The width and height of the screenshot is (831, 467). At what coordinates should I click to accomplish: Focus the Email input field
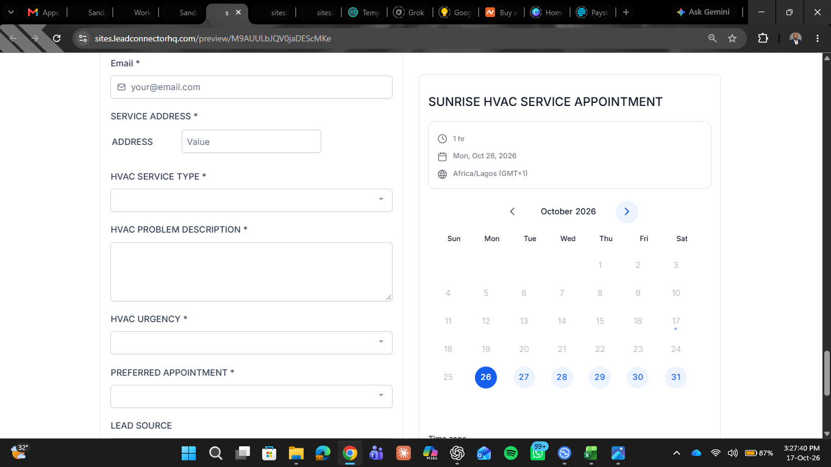tap(251, 87)
